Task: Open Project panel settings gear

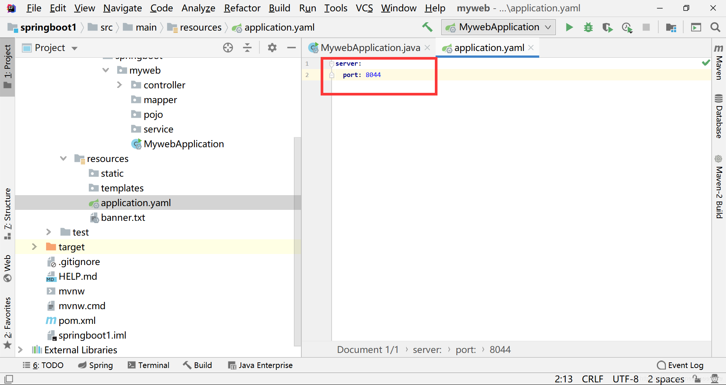Action: tap(272, 48)
